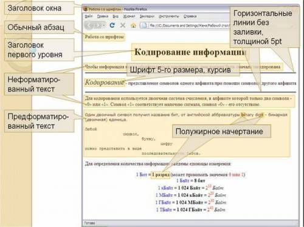Open the Файл menu
Screen dimensions: 304x227
89,16
